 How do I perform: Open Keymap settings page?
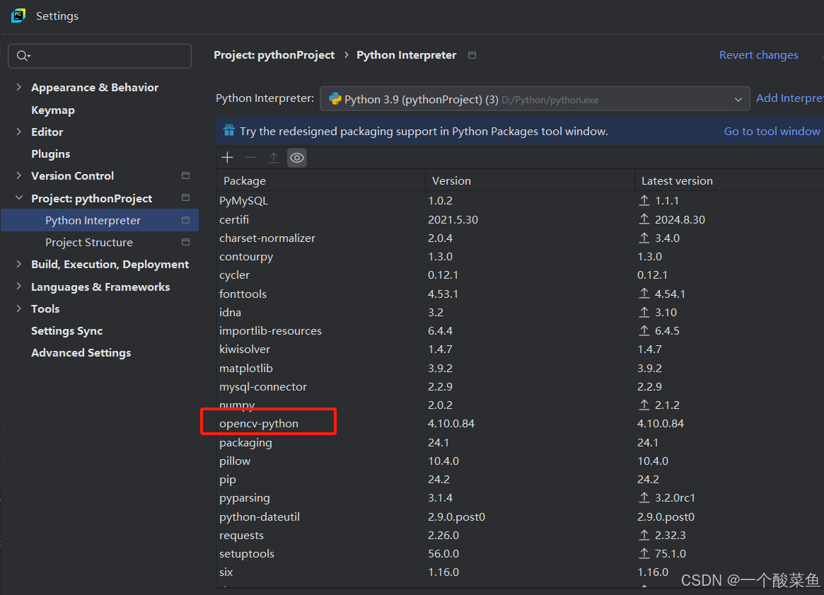point(53,110)
